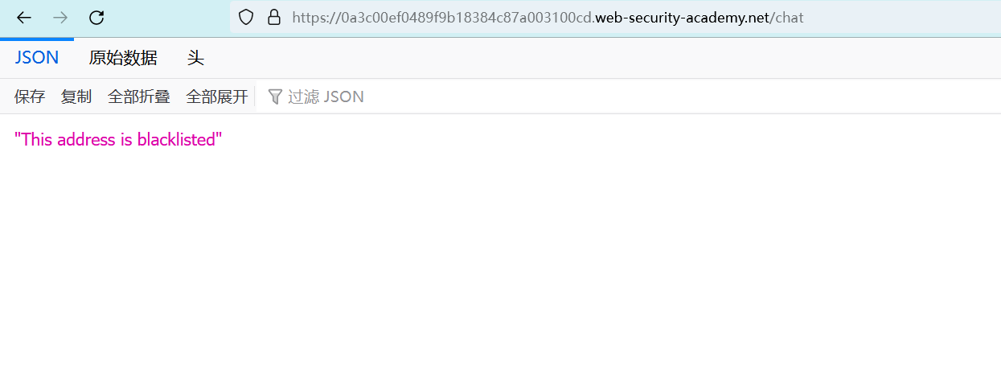This screenshot has width=1001, height=386.
Task: Click the forward navigation arrow
Action: [x=60, y=18]
